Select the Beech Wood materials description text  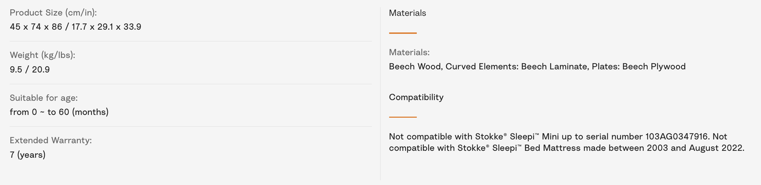537,67
